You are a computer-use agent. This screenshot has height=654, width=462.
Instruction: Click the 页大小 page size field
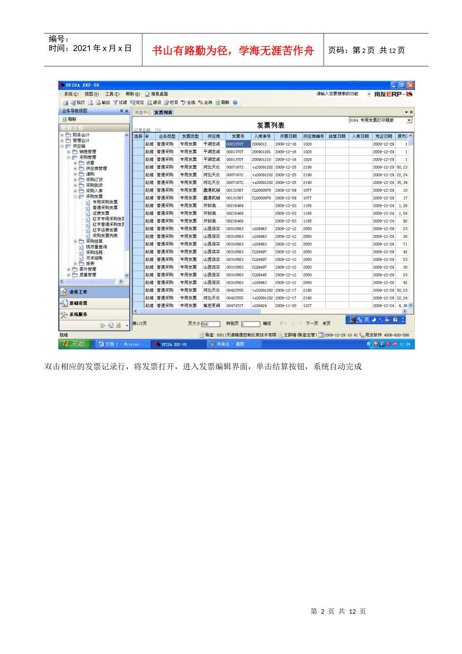coord(211,324)
